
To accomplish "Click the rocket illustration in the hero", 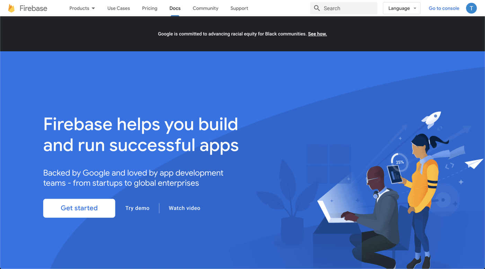I will (x=432, y=119).
